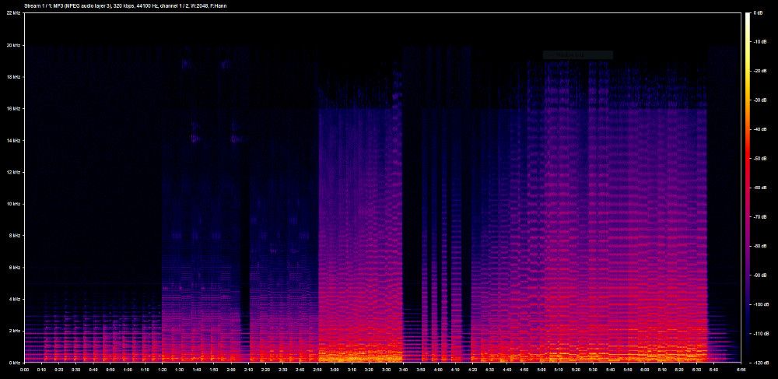778x379 pixels.
Task: Click the '4:00' time axis label
Action: (437, 370)
